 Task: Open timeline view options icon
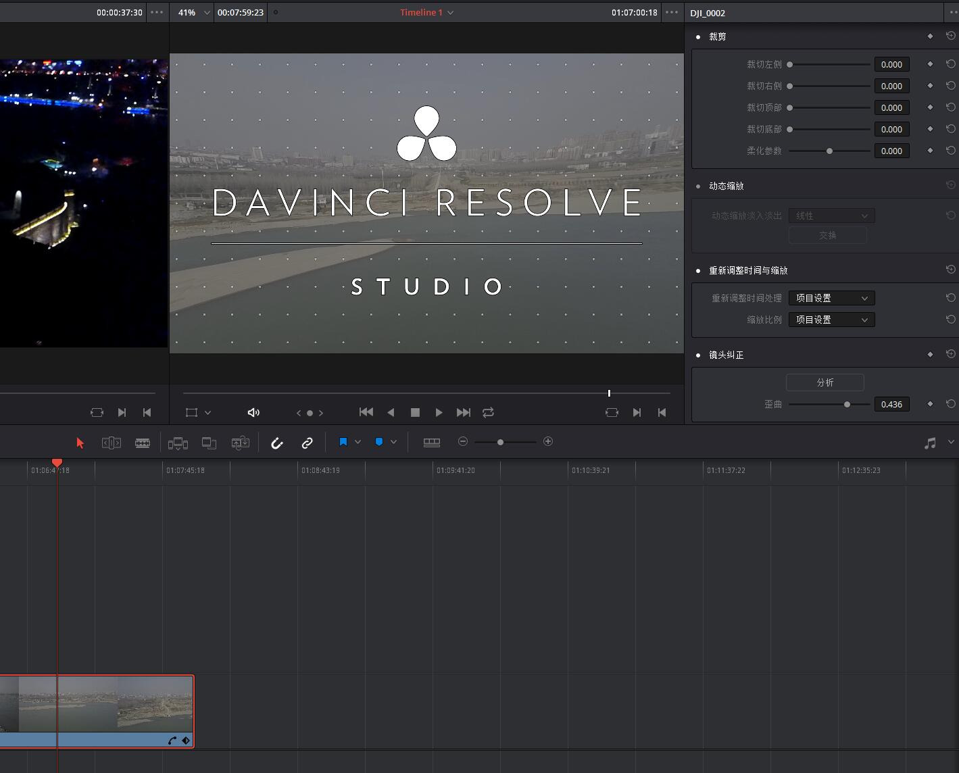point(432,442)
